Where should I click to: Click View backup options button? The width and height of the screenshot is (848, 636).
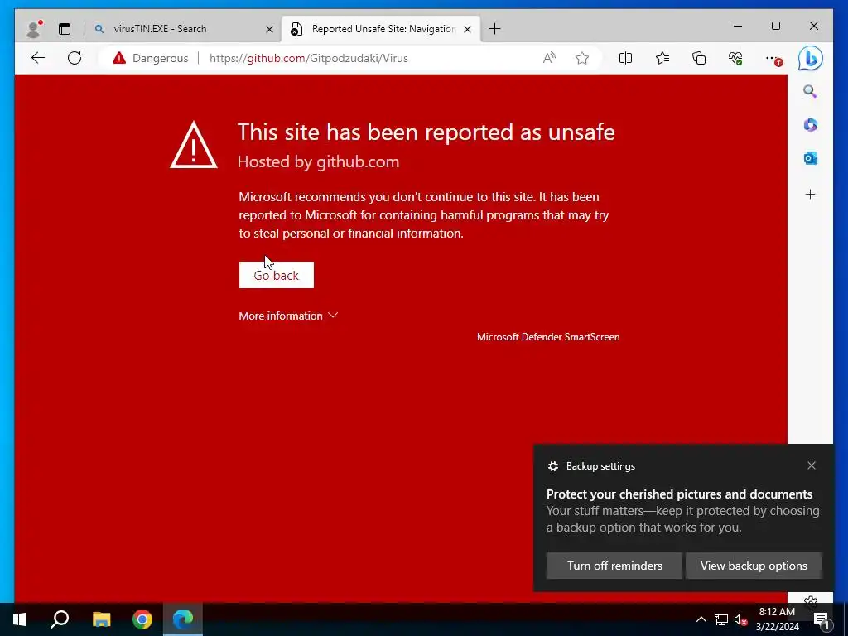coord(754,566)
